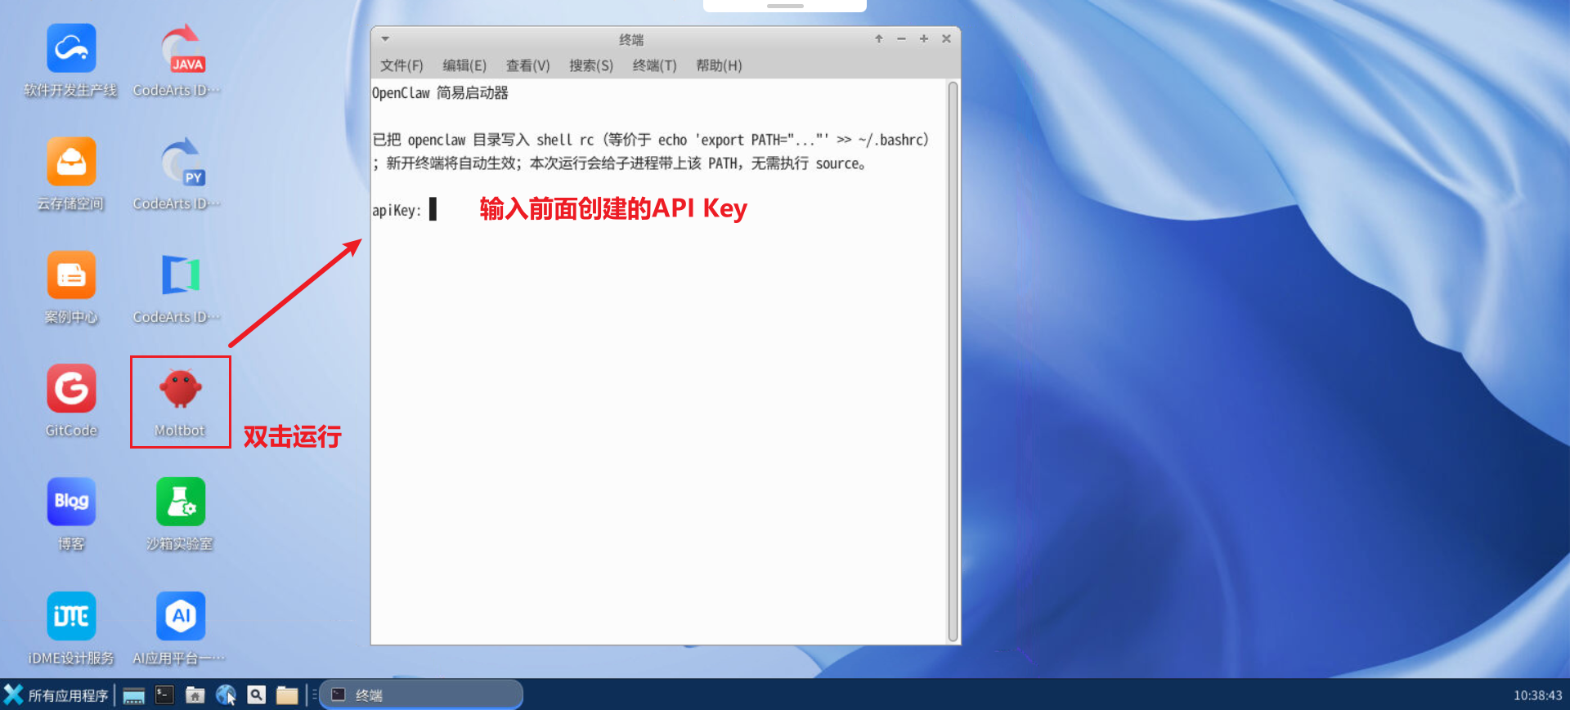Minimize the terminal window
Image resolution: width=1570 pixels, height=710 pixels.
pyautogui.click(x=901, y=38)
